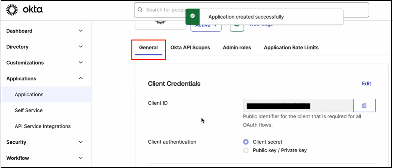Click the Applications parent sidebar label
Screen dimensions: 393x168
(21, 79)
